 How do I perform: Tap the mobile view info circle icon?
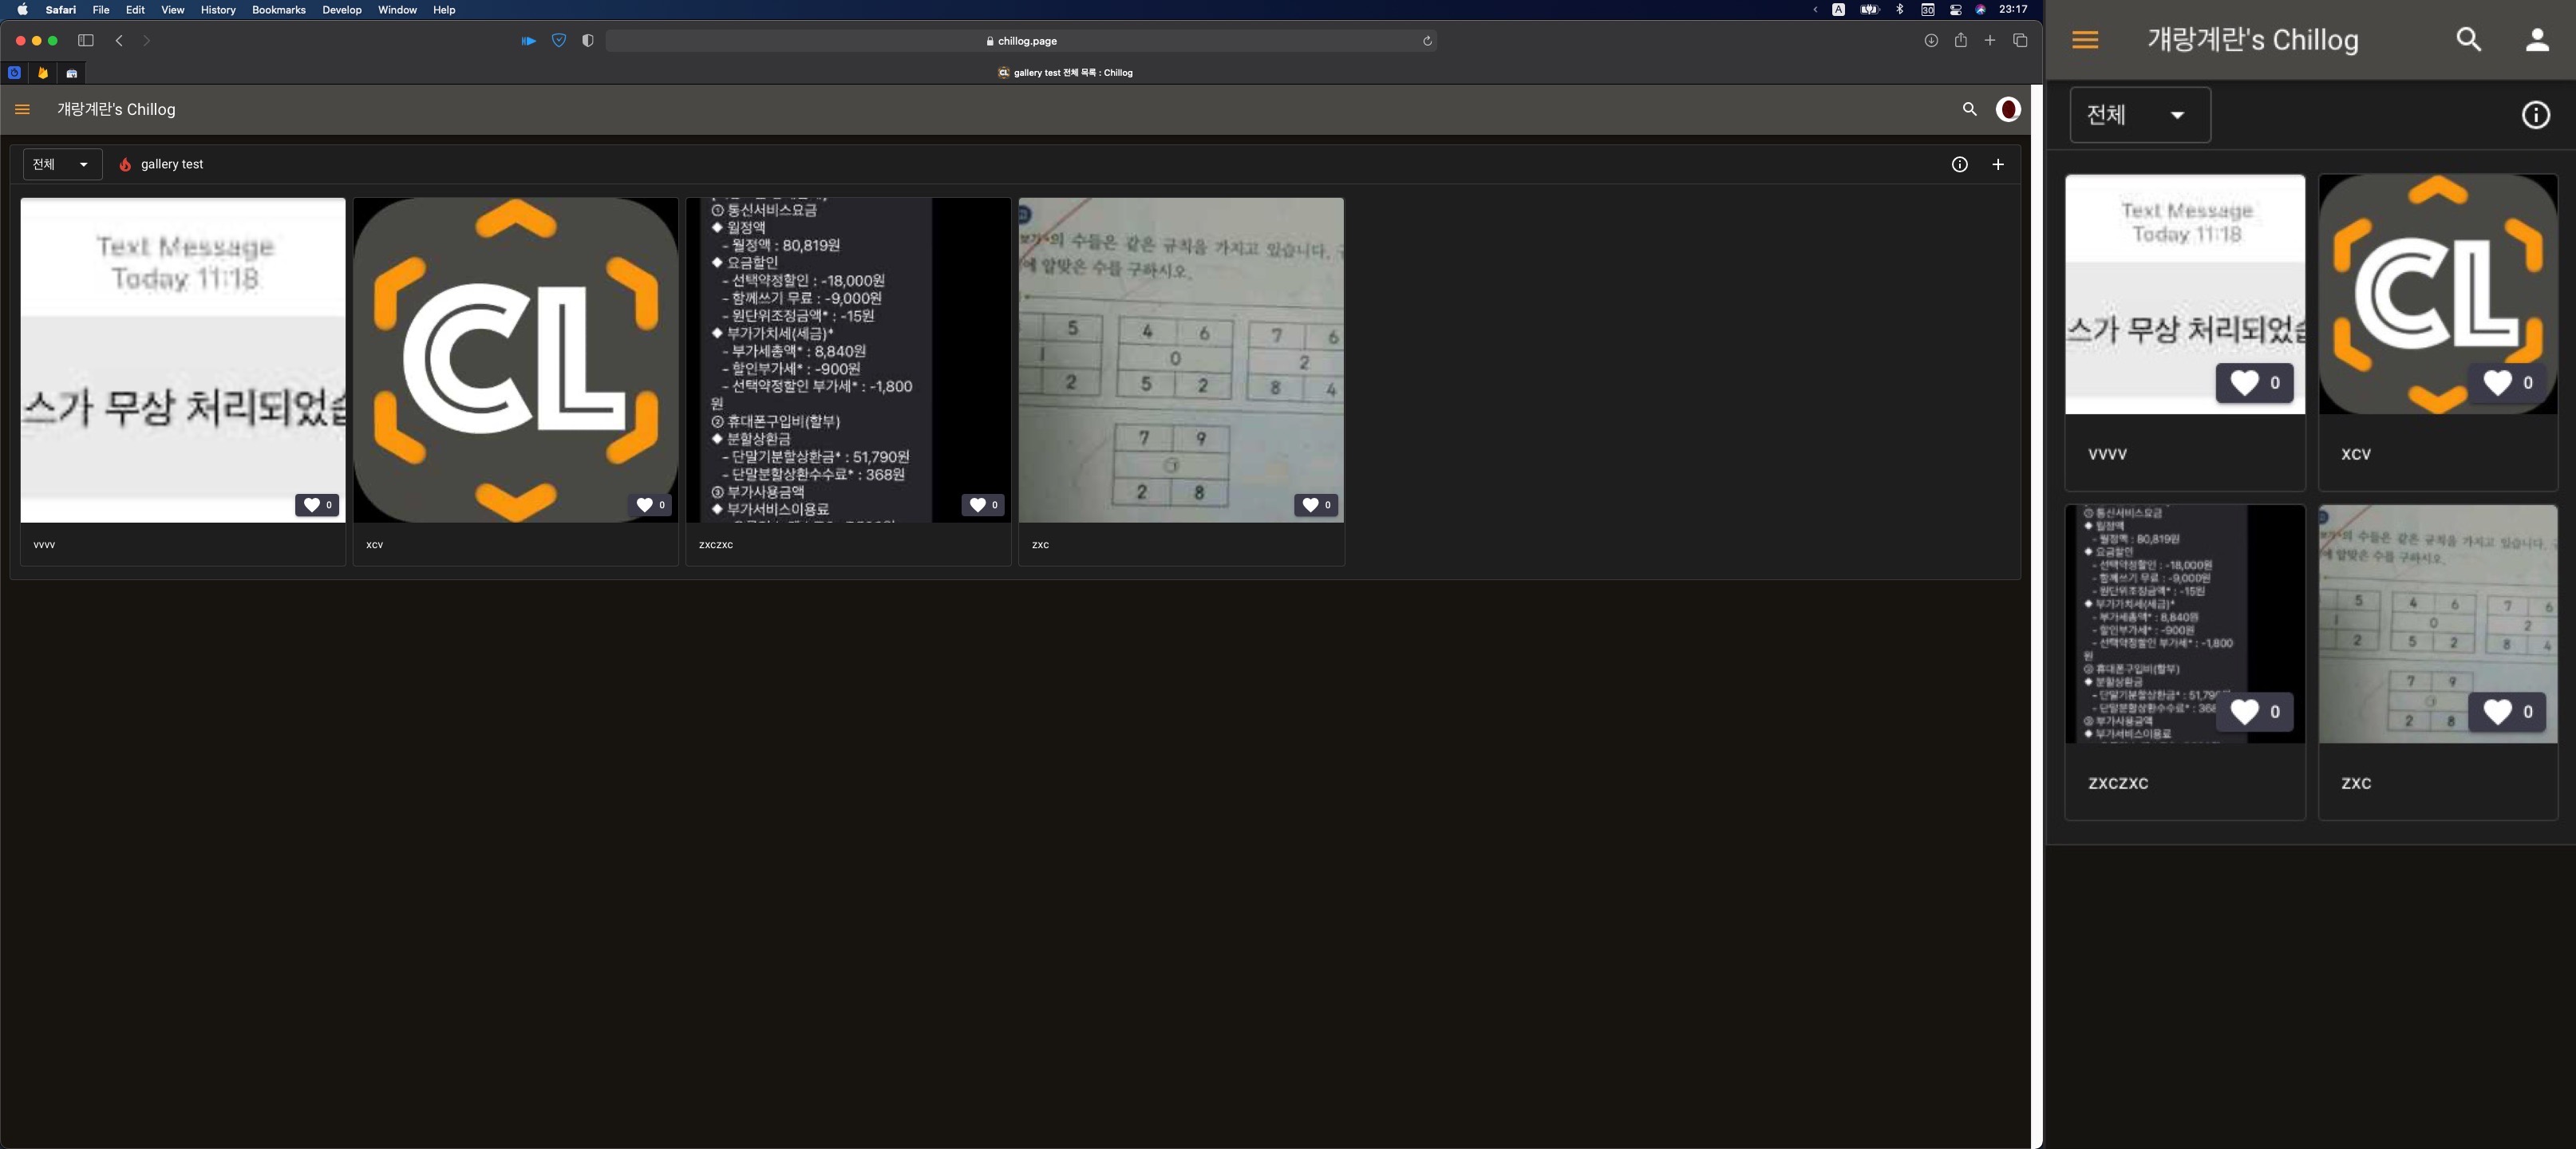2535,115
